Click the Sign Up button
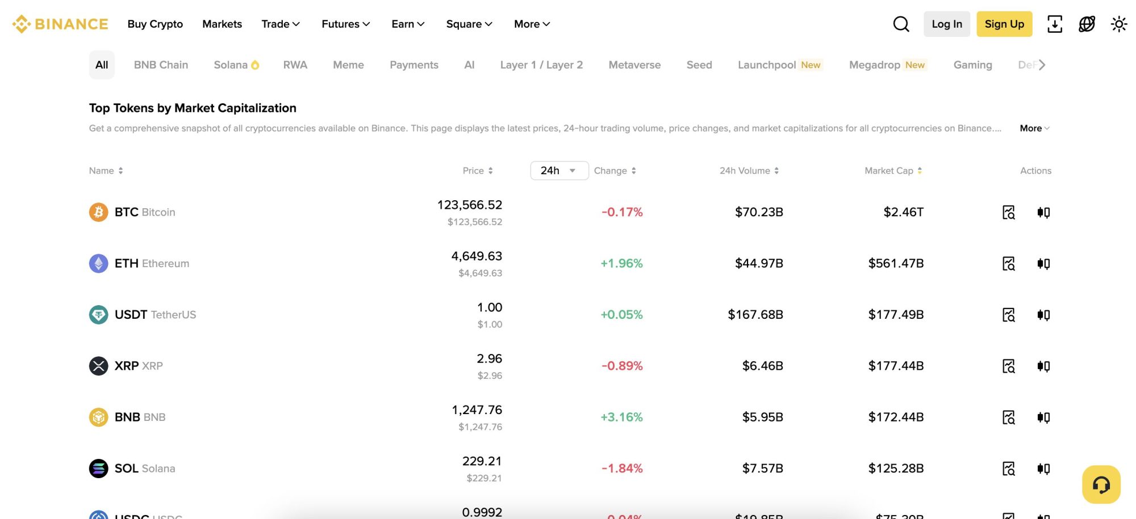Screen dimensions: 1136x519 pyautogui.click(x=1004, y=24)
